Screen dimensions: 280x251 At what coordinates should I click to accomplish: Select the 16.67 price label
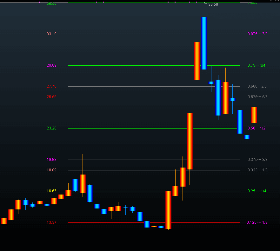coord(51,191)
